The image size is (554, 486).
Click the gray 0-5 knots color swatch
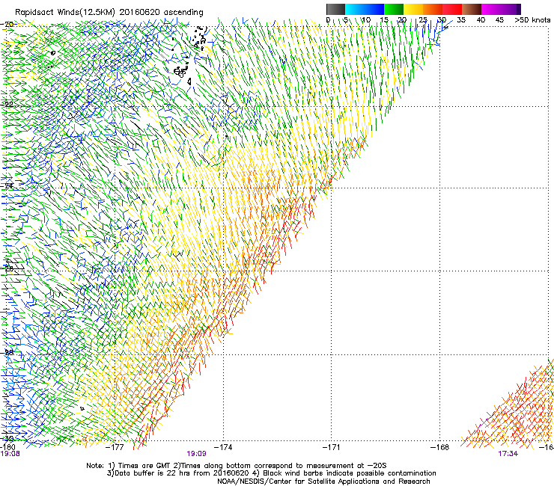coord(335,9)
